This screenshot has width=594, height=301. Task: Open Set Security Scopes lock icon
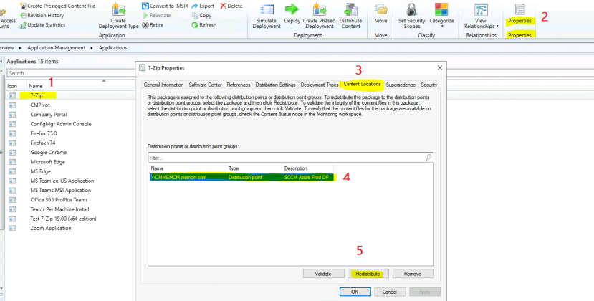[411, 10]
